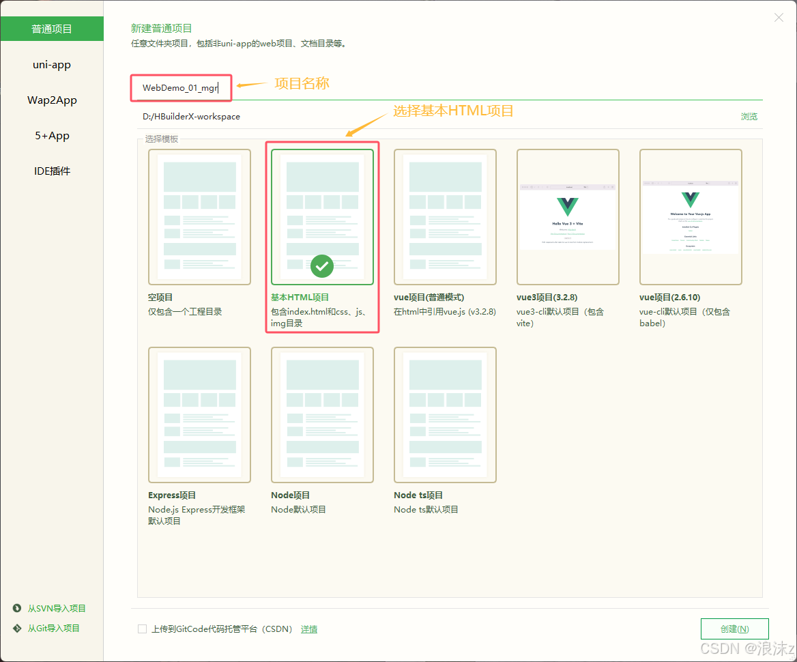Click the SVN import icon
This screenshot has width=797, height=662.
pos(17,608)
